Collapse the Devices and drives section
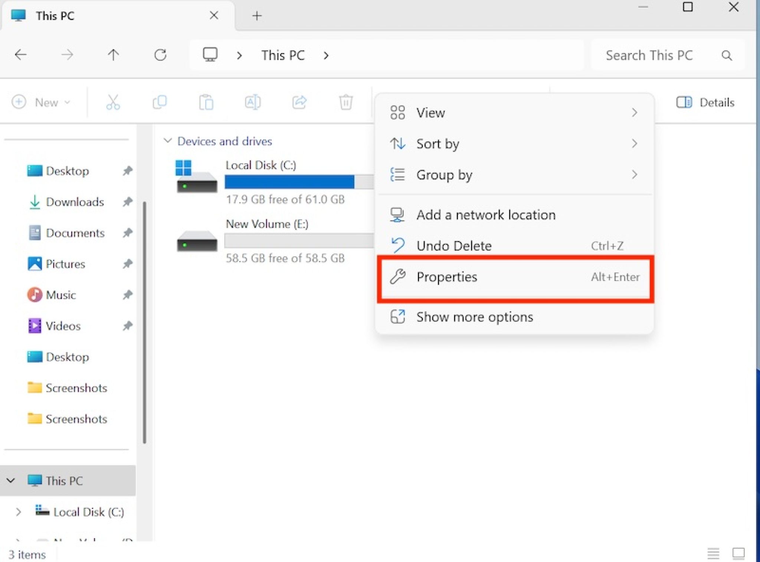 coord(167,141)
